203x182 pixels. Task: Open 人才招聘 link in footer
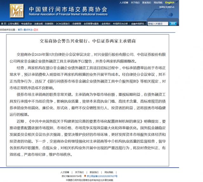click(65, 172)
